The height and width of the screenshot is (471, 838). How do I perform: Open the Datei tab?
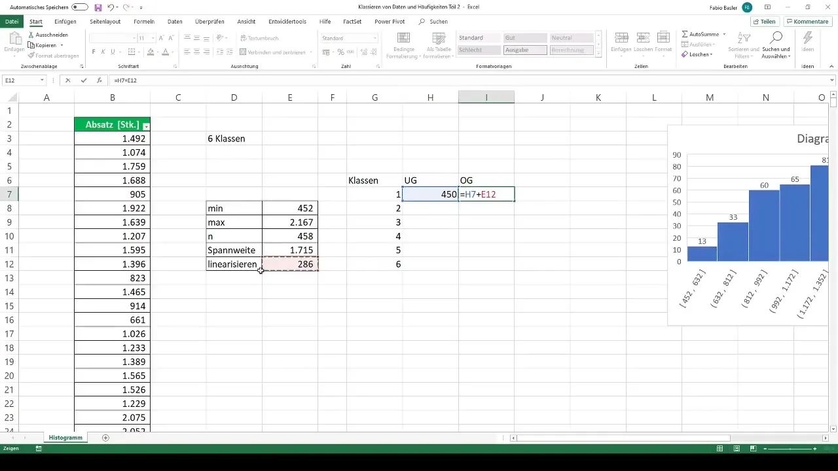pos(11,22)
